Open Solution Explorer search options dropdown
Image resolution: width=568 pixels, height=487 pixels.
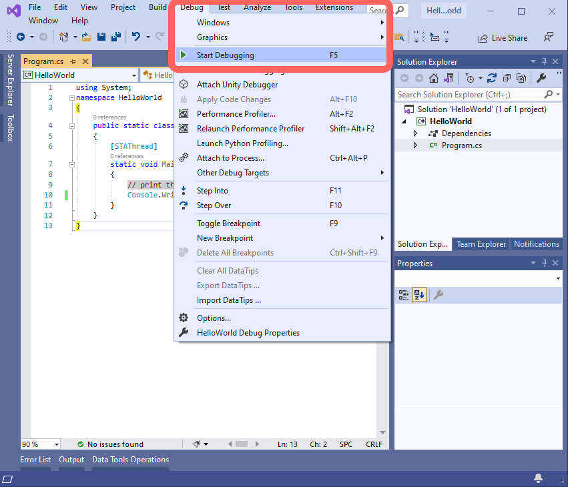[558, 95]
